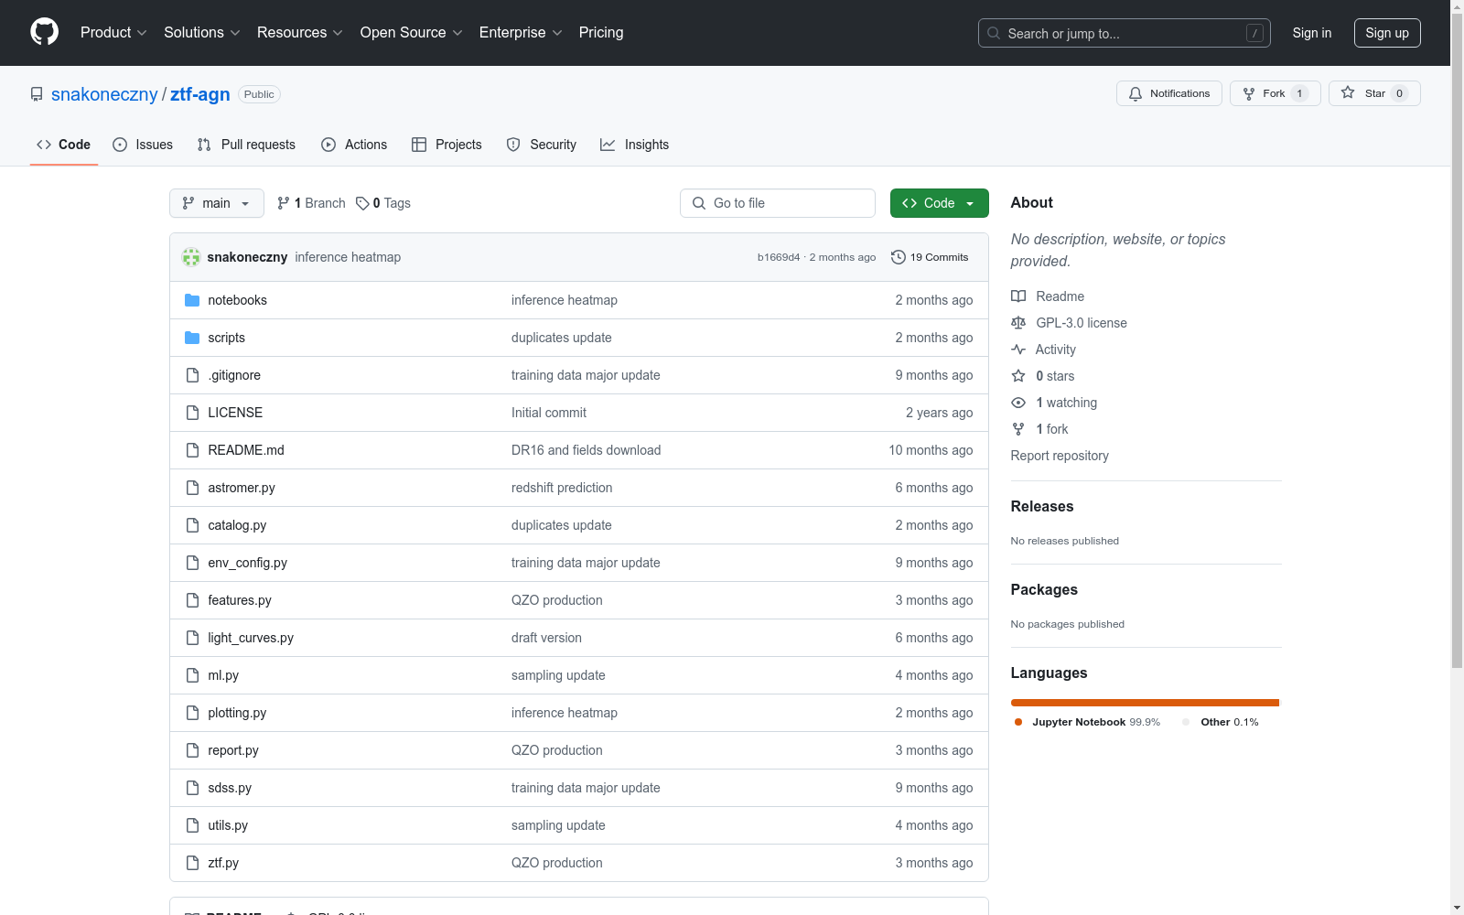Click the grey dot beside Other 0.1%
1464x915 pixels.
(x=1187, y=722)
